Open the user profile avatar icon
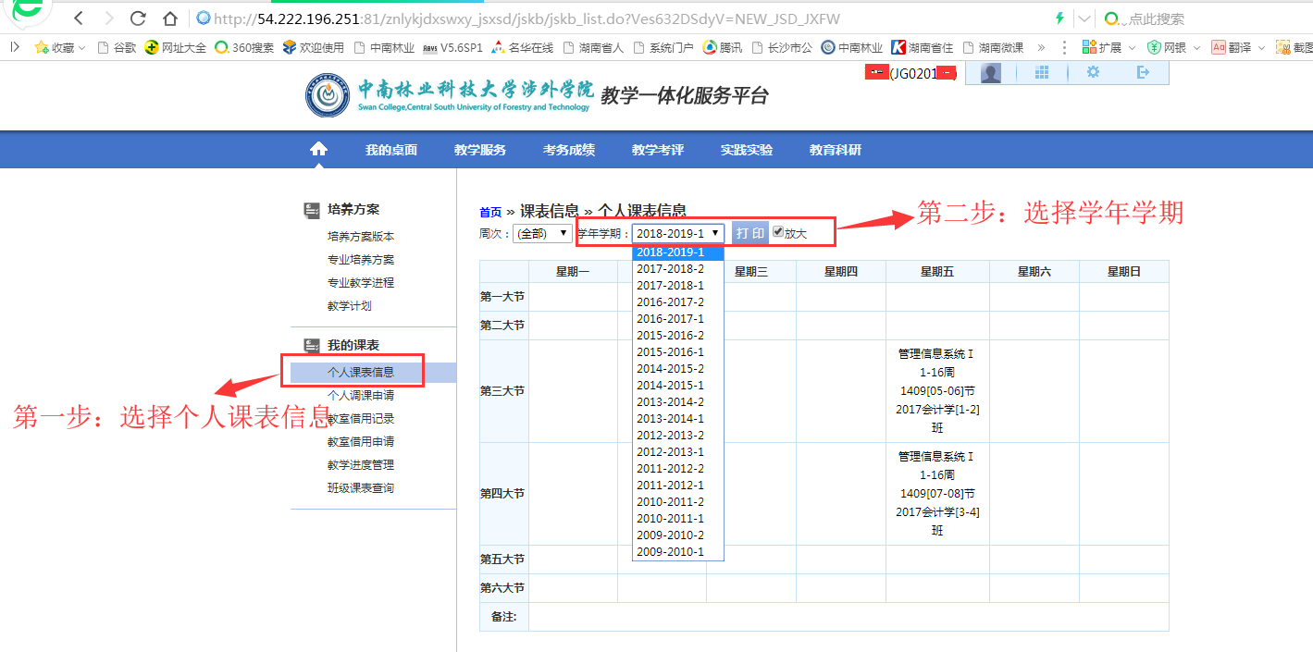The image size is (1313, 652). [x=989, y=72]
